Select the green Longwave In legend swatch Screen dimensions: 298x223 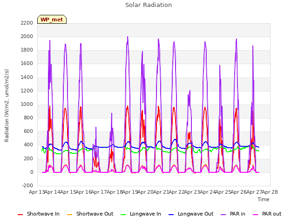pos(123,215)
